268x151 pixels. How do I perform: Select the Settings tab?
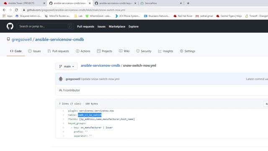187,51
